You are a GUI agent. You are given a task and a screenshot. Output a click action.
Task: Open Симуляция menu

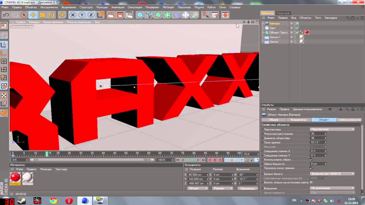point(135,7)
